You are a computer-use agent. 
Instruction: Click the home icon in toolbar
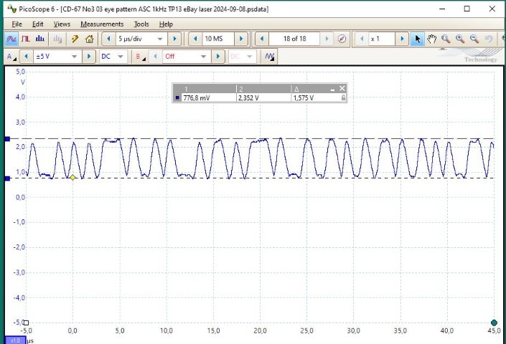click(90, 39)
